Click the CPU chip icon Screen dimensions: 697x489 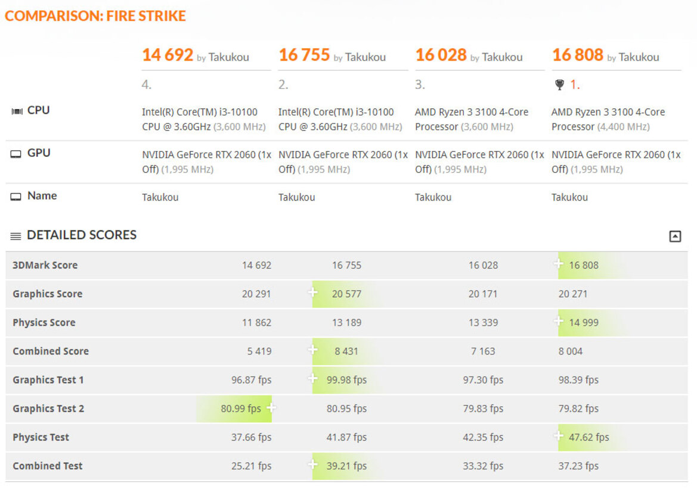(x=17, y=111)
